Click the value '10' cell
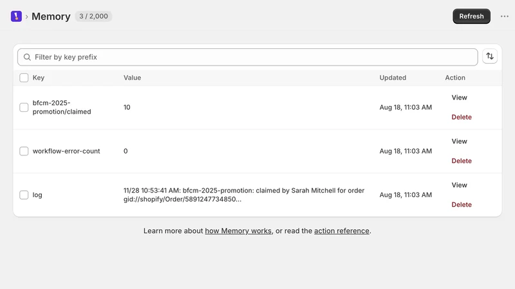The image size is (515, 289). click(127, 107)
